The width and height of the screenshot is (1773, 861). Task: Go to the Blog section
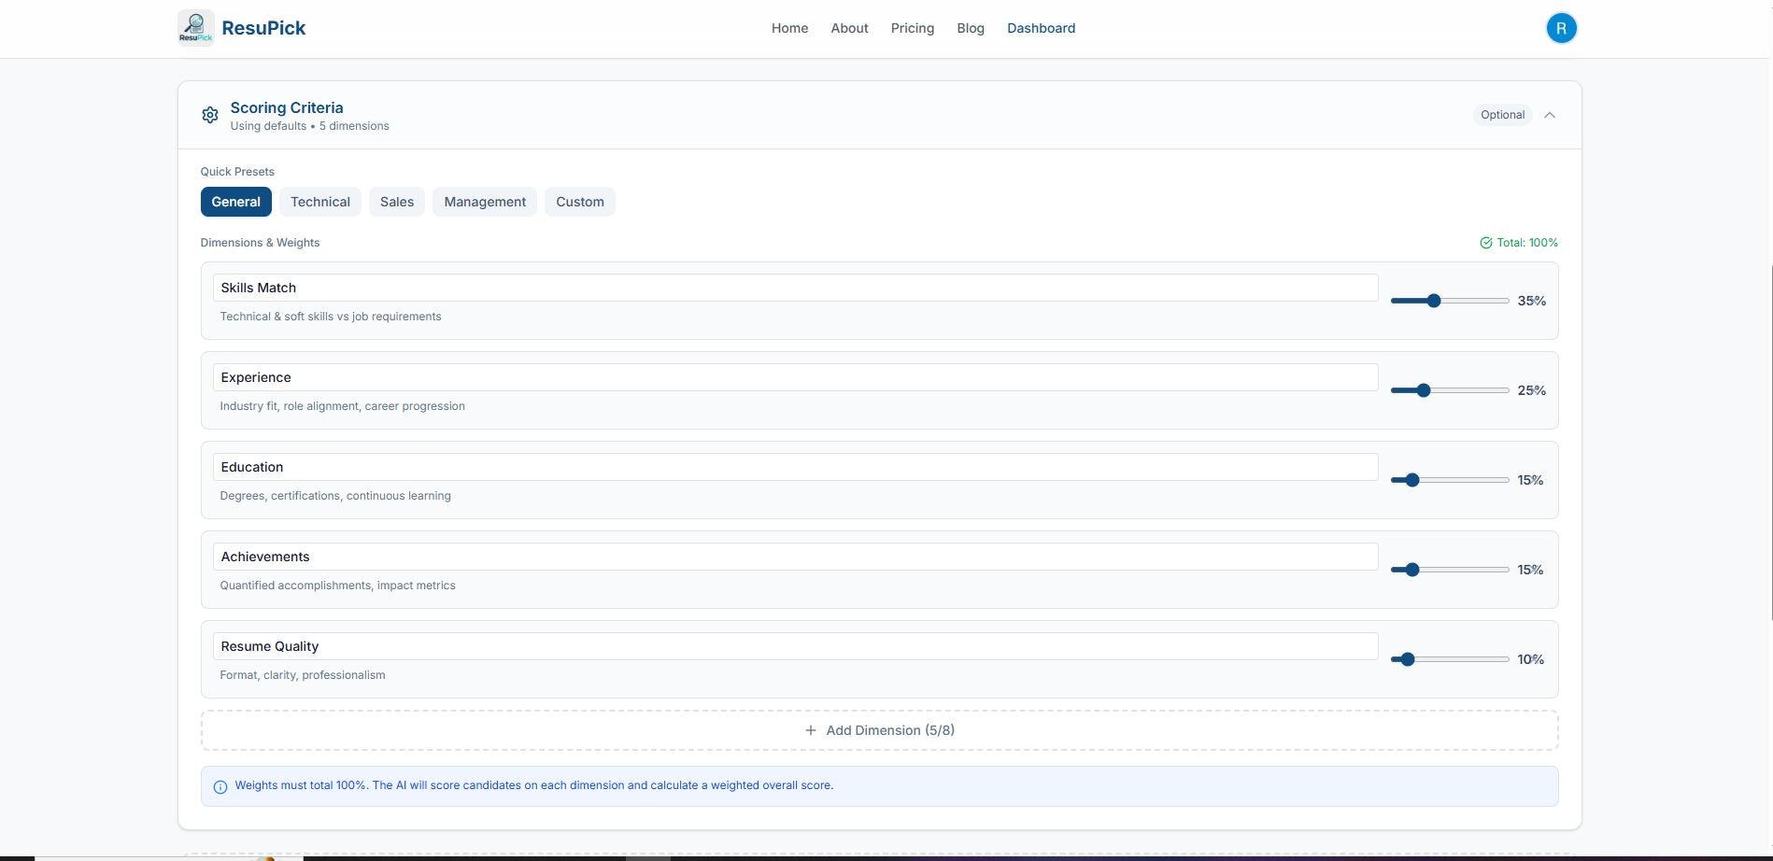(x=970, y=28)
